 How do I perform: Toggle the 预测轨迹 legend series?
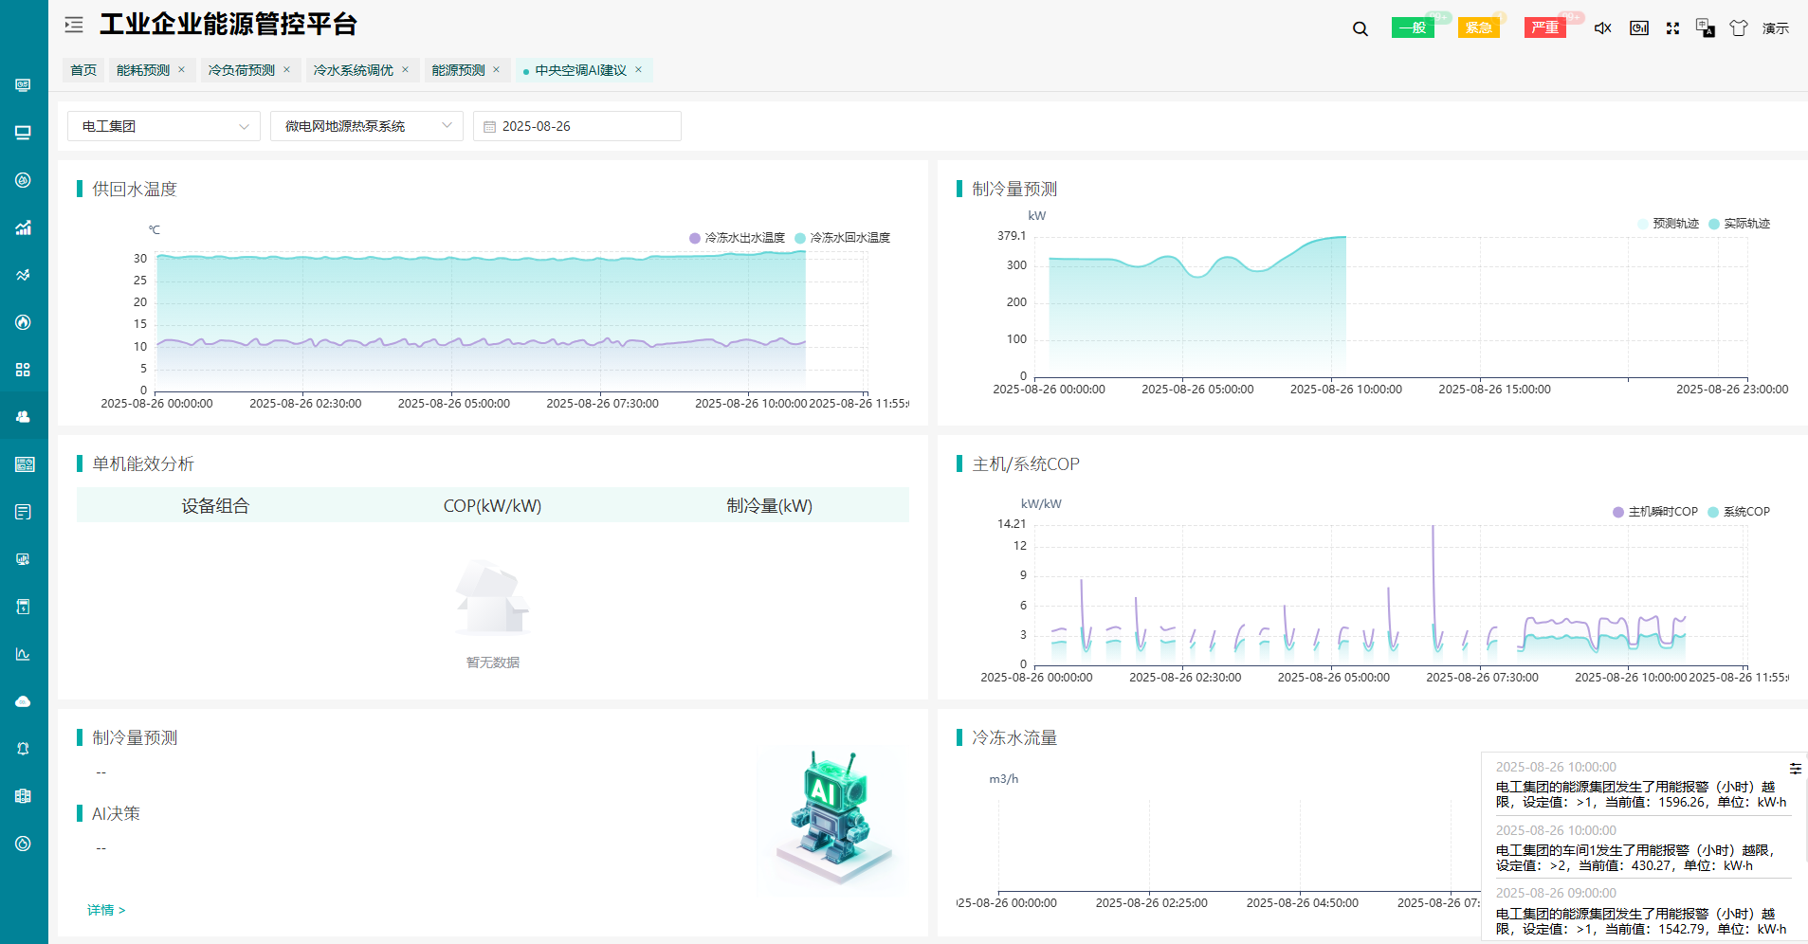[x=1668, y=224]
